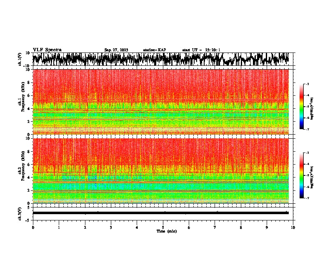This screenshot has height=255, width=330.
Task: Click ch.1 spectrogram frequency tick '8'
Action: [x=29, y=82]
